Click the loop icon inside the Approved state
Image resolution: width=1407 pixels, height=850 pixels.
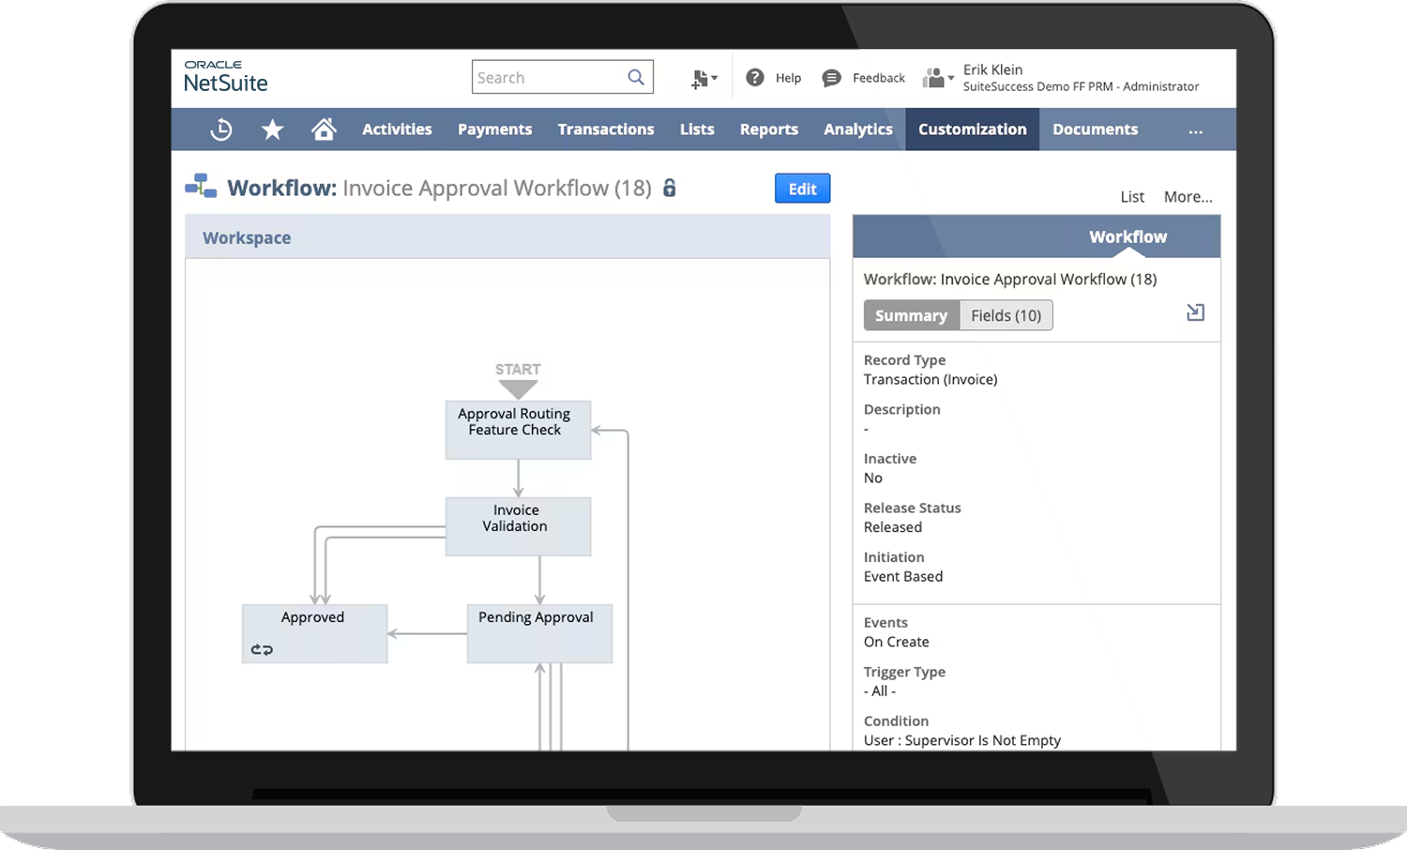pyautogui.click(x=261, y=649)
